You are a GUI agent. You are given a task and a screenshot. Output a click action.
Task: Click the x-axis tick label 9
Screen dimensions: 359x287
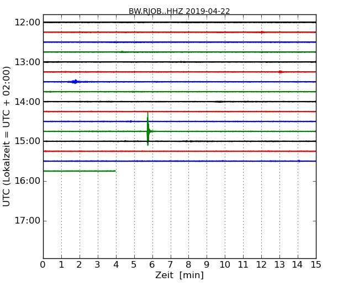pyautogui.click(x=207, y=265)
